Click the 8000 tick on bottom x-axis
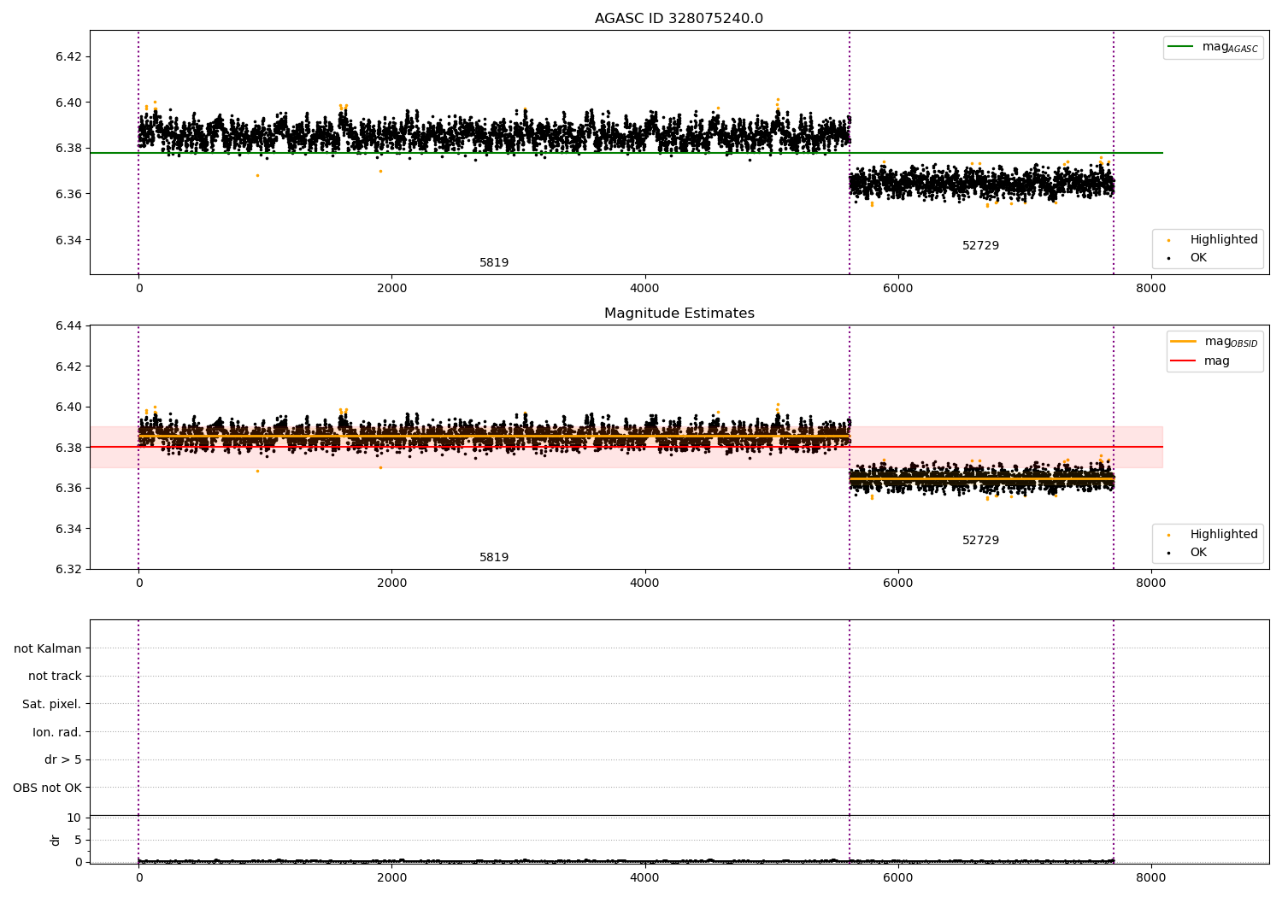1282x897 pixels. [1150, 877]
